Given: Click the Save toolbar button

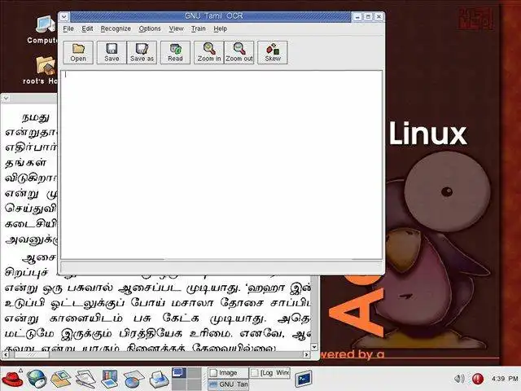Looking at the screenshot, I should pos(112,52).
